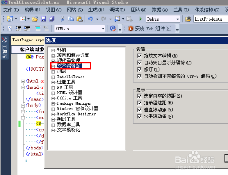Toggle the selection margin (选定内容的边距) checkbox
Viewport: 228px width, 175px height.
140,96
